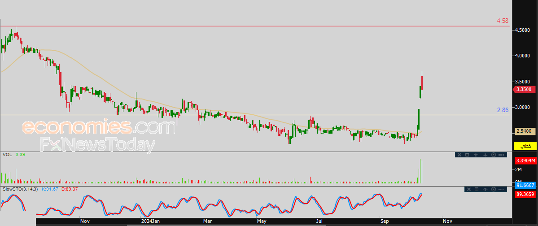538x226 pixels.
Task: Click the red 3.3500 current price tag
Action: tap(524, 89)
